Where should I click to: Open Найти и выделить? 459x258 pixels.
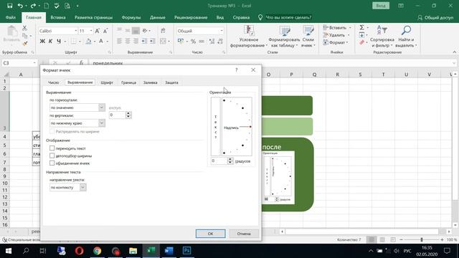406,37
